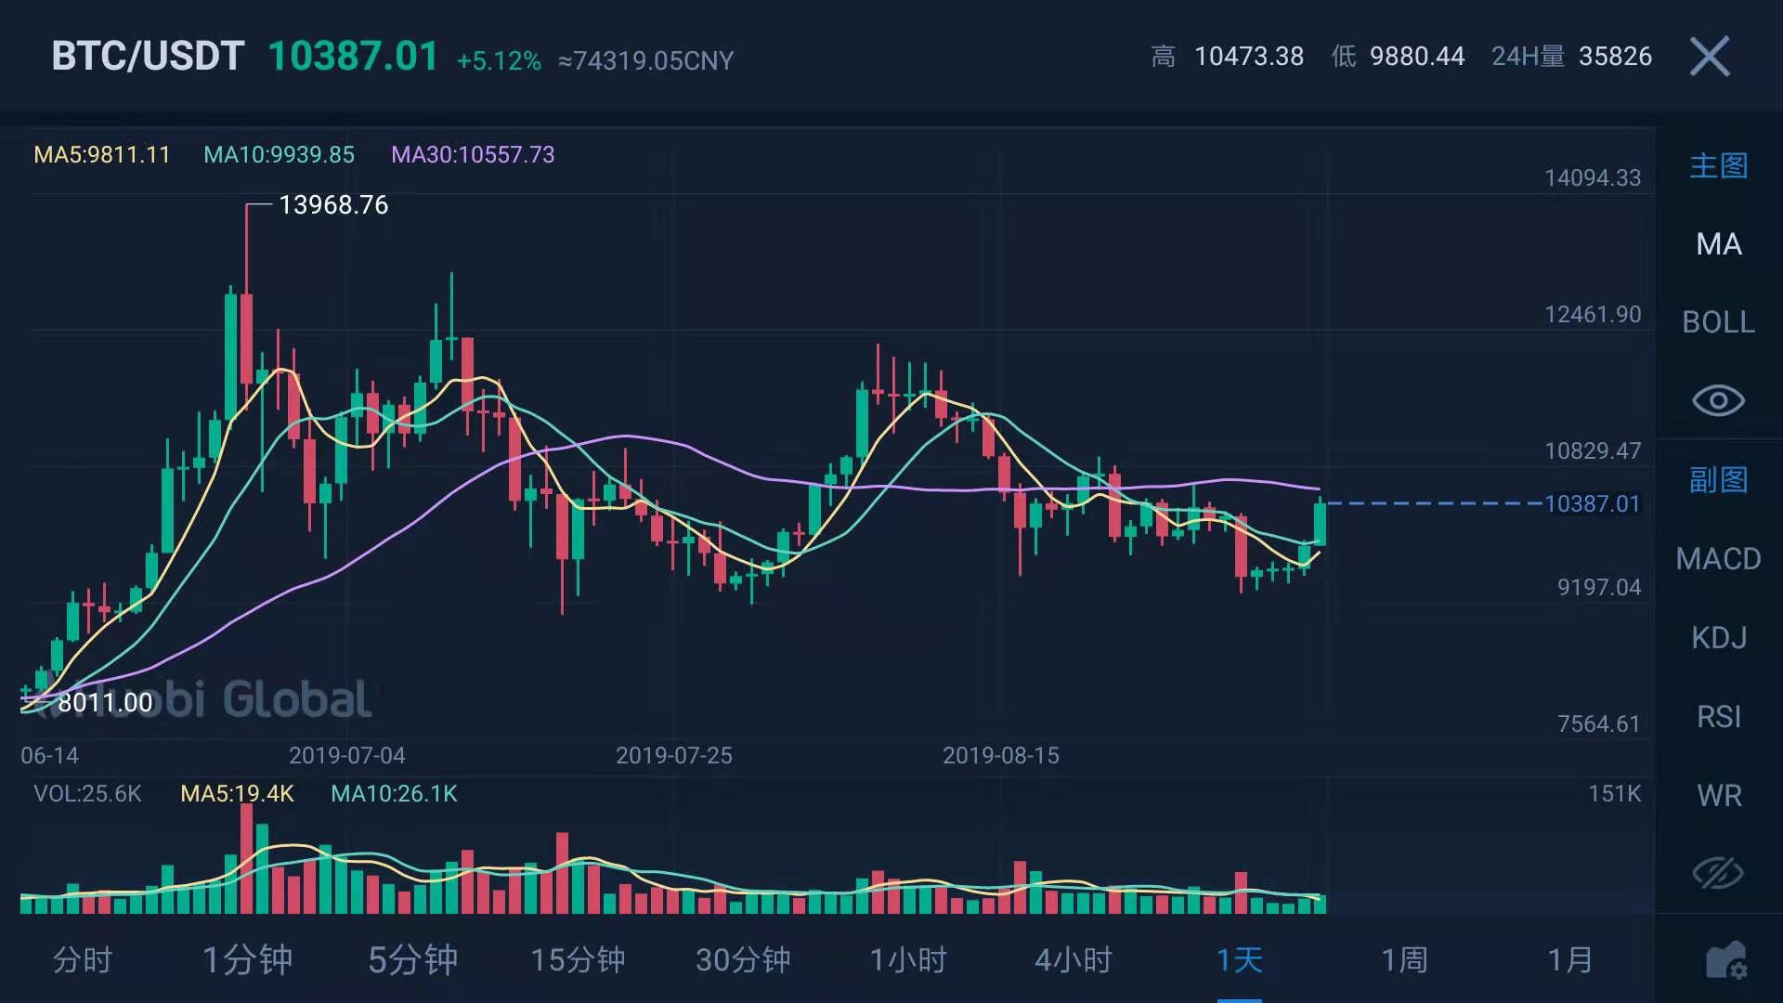The height and width of the screenshot is (1003, 1783).
Task: Select the 1月 monthly interval tab
Action: pos(1569,960)
